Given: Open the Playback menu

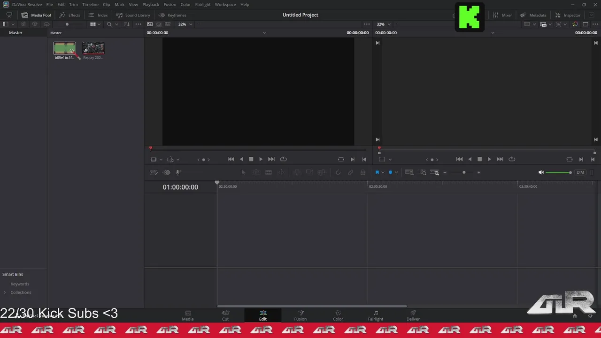Looking at the screenshot, I should coord(151,4).
